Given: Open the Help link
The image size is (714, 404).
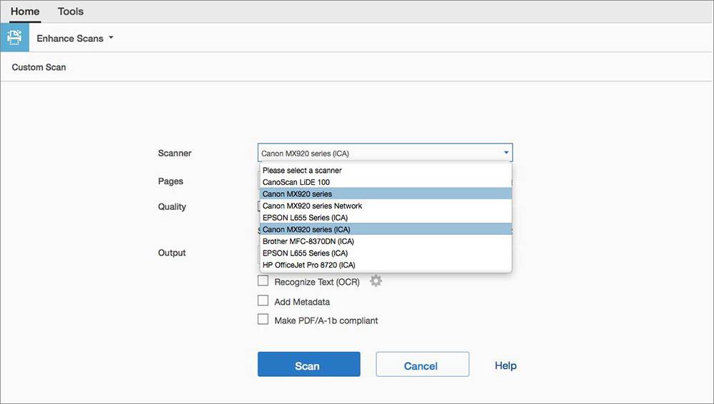Looking at the screenshot, I should coord(506,365).
